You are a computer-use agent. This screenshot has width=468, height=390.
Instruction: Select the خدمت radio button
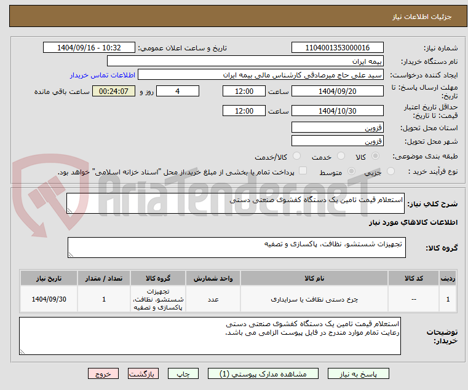point(341,156)
